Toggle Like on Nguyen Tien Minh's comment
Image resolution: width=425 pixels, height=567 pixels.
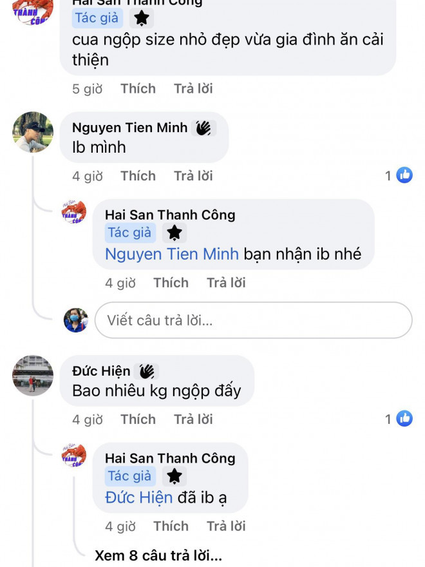[x=138, y=175]
